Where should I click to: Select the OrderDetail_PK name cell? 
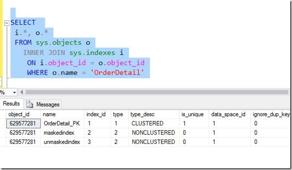click(x=62, y=123)
